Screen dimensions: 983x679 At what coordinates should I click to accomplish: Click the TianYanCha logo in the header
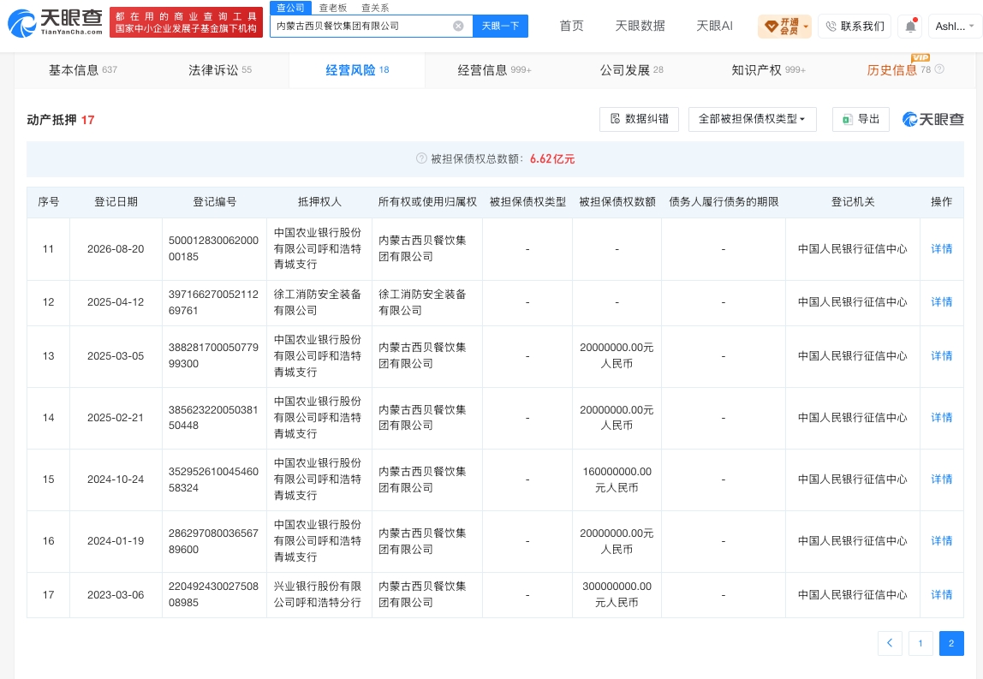(55, 22)
